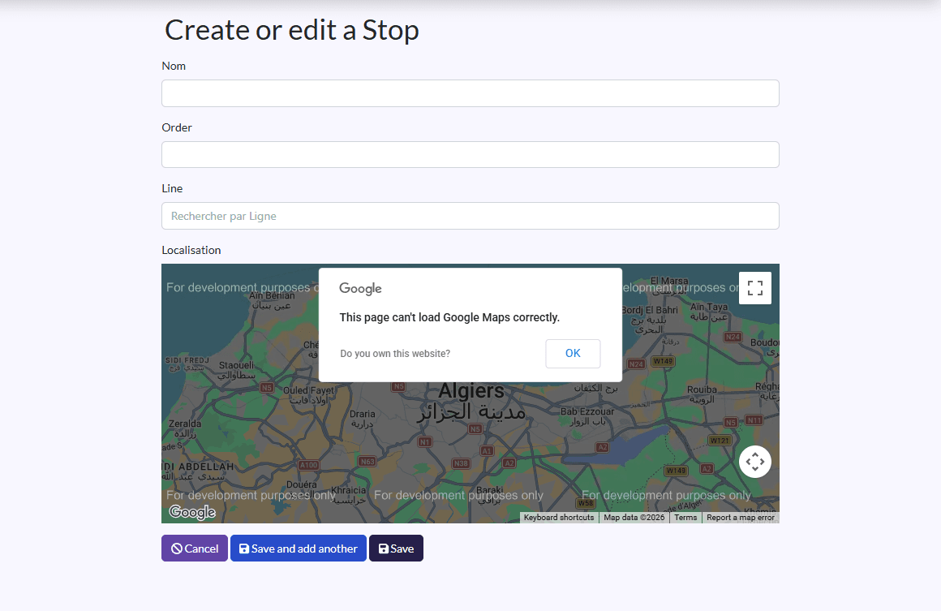Image resolution: width=941 pixels, height=611 pixels.
Task: Click the Localisation label
Action: click(191, 250)
